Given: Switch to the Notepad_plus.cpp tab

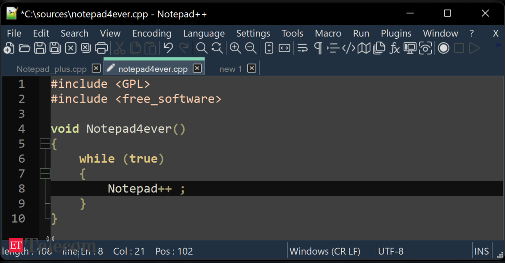Looking at the screenshot, I should (51, 69).
